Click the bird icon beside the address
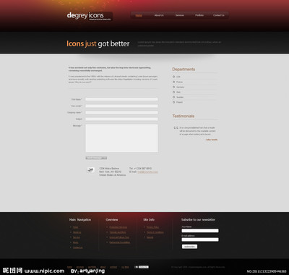Viewport: 289px width, 275px height. click(91, 170)
